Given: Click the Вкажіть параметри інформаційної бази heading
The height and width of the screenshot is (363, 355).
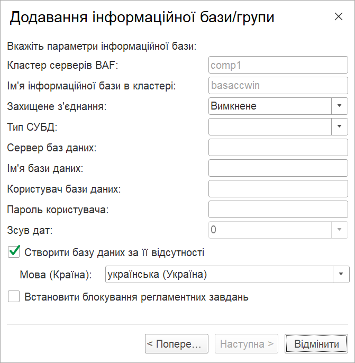Looking at the screenshot, I should (102, 46).
